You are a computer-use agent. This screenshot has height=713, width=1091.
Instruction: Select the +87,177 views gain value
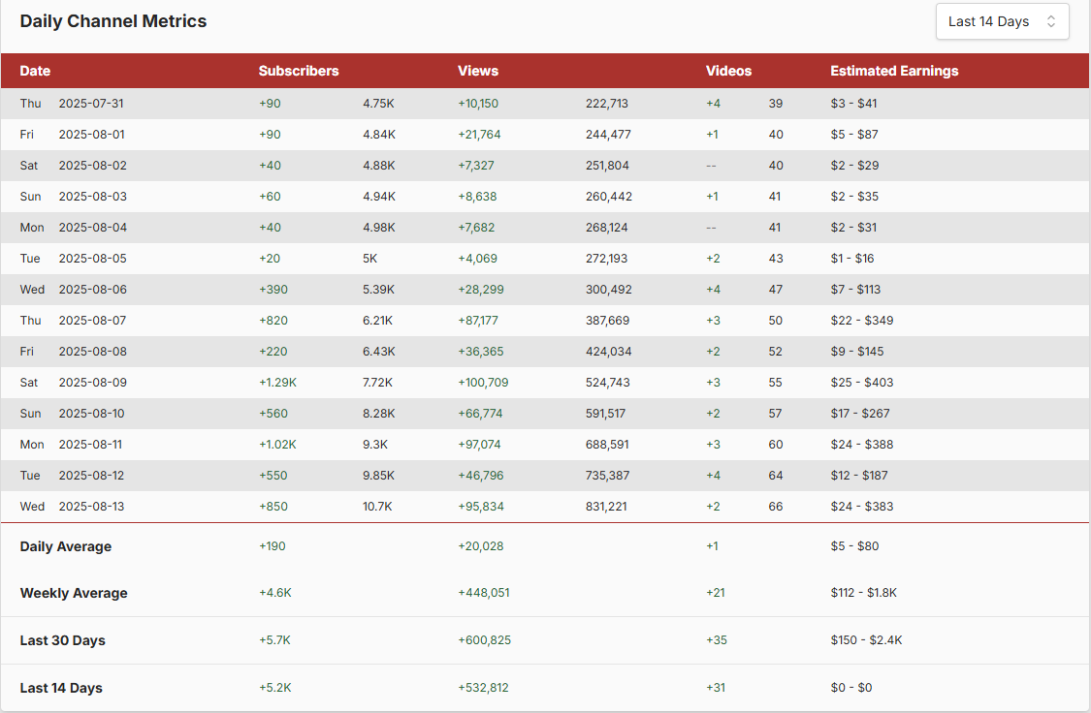tap(479, 321)
